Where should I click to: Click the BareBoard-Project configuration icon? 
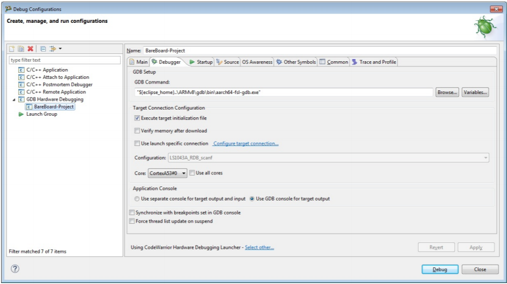click(x=29, y=107)
